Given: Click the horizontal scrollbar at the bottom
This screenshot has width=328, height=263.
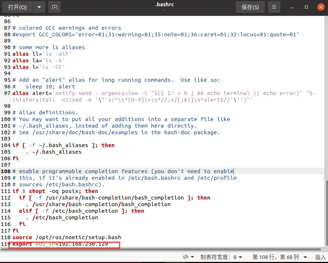Looking at the screenshot, I should click(x=161, y=249).
